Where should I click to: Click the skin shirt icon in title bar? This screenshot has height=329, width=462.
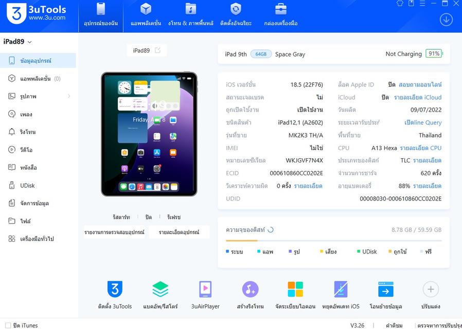coord(400,3)
